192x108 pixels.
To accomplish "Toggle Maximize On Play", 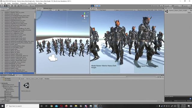I will [x=142, y=10].
